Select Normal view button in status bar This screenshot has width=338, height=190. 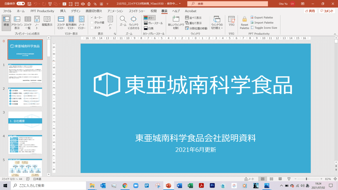(262, 179)
